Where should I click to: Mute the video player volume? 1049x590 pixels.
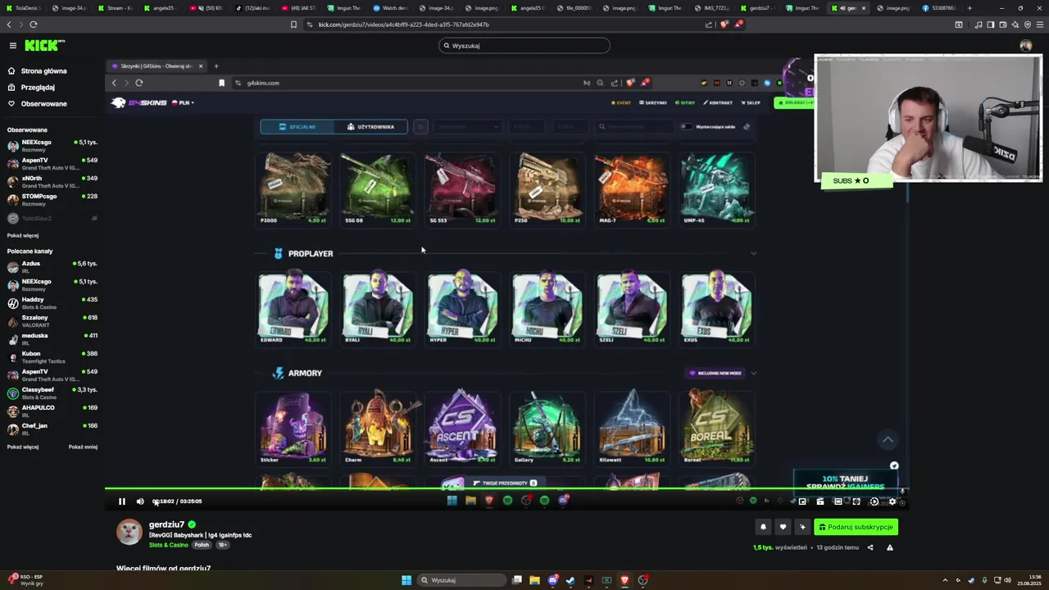pyautogui.click(x=140, y=501)
